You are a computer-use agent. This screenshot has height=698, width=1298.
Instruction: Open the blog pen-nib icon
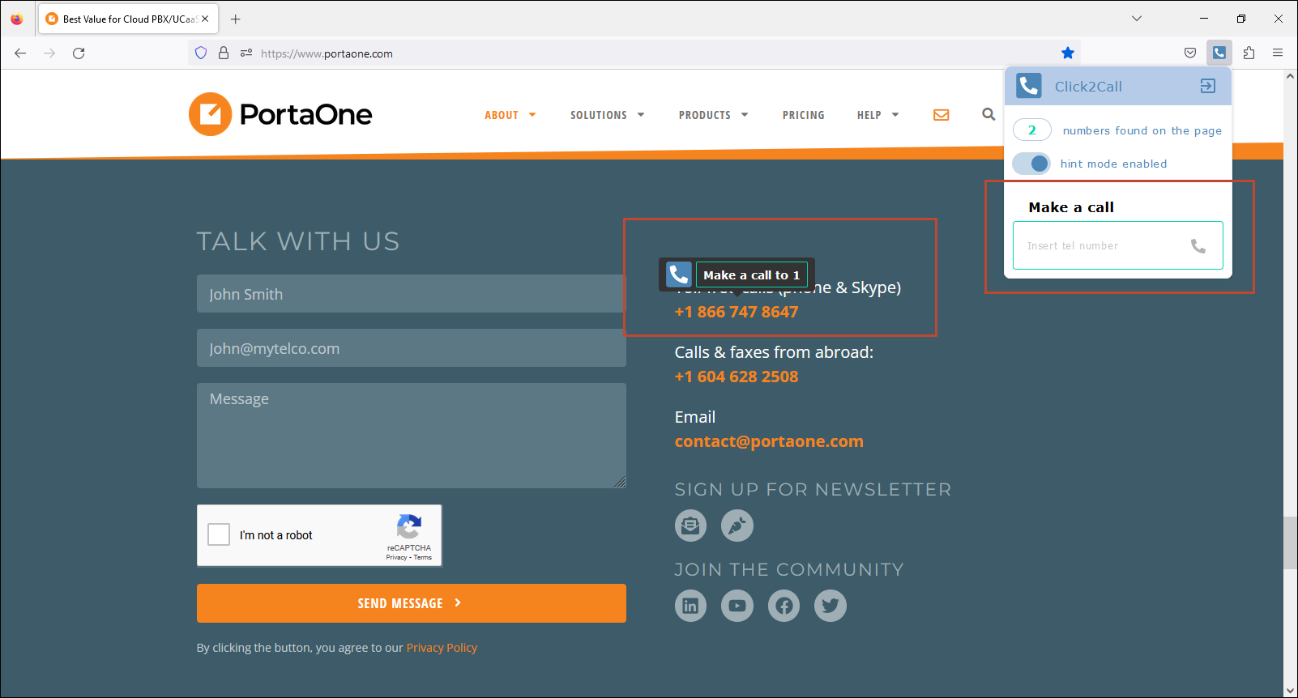point(737,526)
